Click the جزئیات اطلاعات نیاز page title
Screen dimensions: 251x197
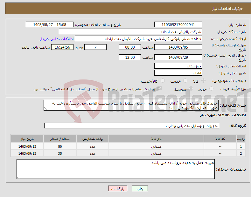click(x=227, y=9)
